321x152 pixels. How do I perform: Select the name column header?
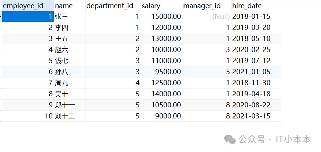70,6
